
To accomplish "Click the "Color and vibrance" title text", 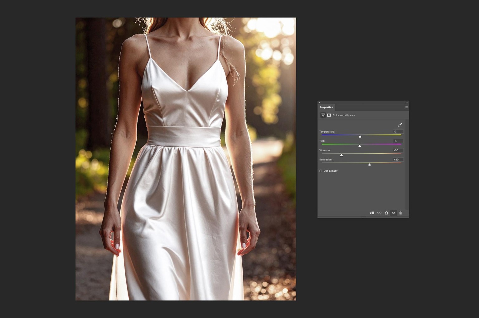I will pos(344,115).
